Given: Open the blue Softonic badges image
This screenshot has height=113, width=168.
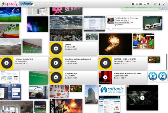Looking at the screenshot, I should [x=158, y=76].
